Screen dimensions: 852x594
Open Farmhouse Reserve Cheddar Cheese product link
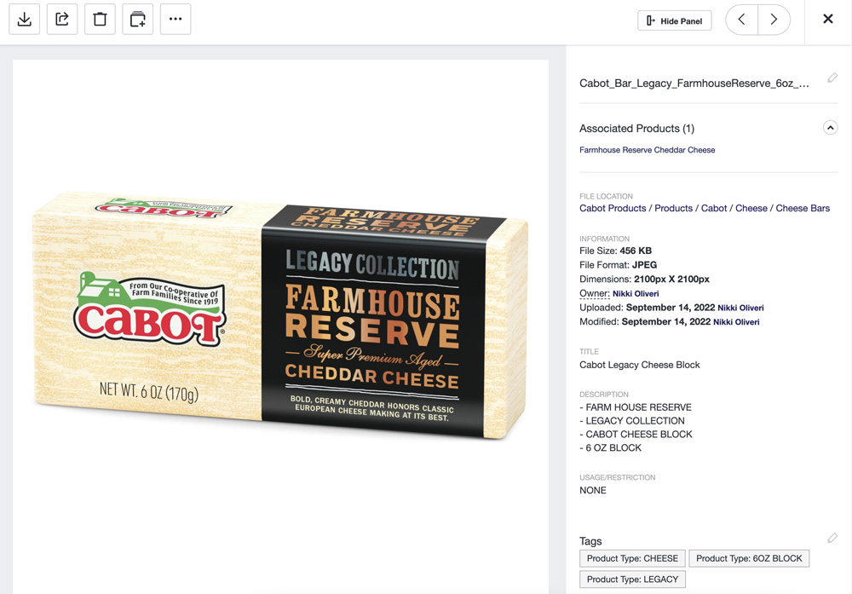647,150
